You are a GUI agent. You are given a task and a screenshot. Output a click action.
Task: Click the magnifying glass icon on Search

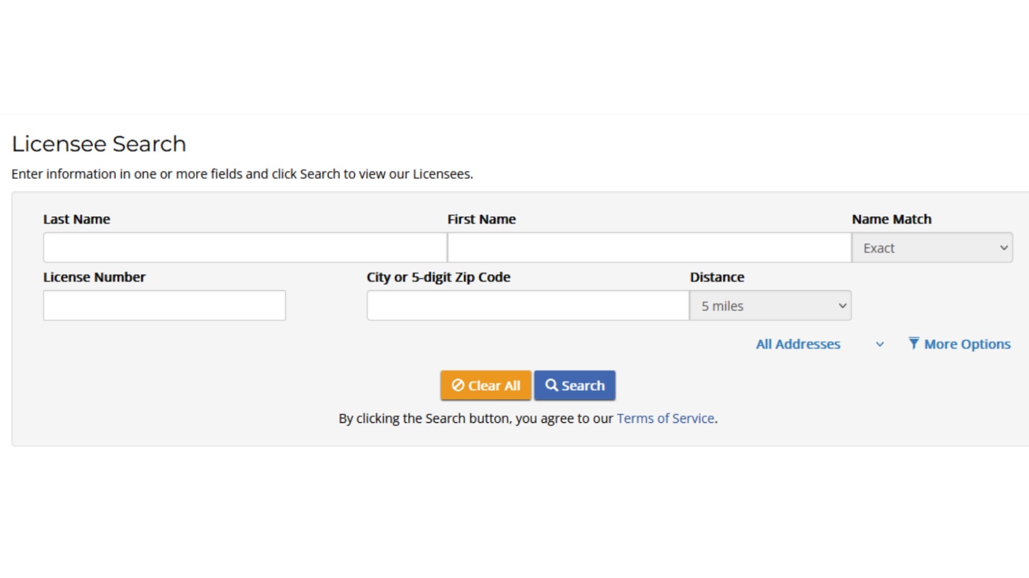[551, 385]
